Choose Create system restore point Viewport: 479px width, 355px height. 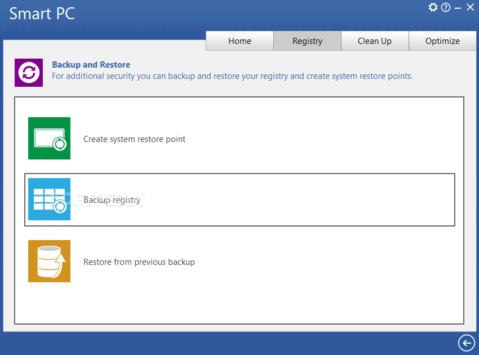click(135, 139)
